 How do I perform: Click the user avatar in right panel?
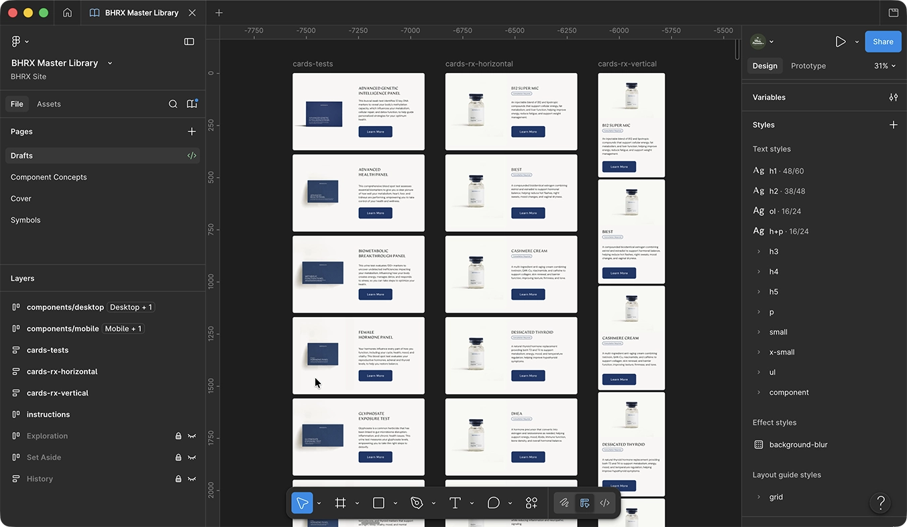[x=758, y=42]
